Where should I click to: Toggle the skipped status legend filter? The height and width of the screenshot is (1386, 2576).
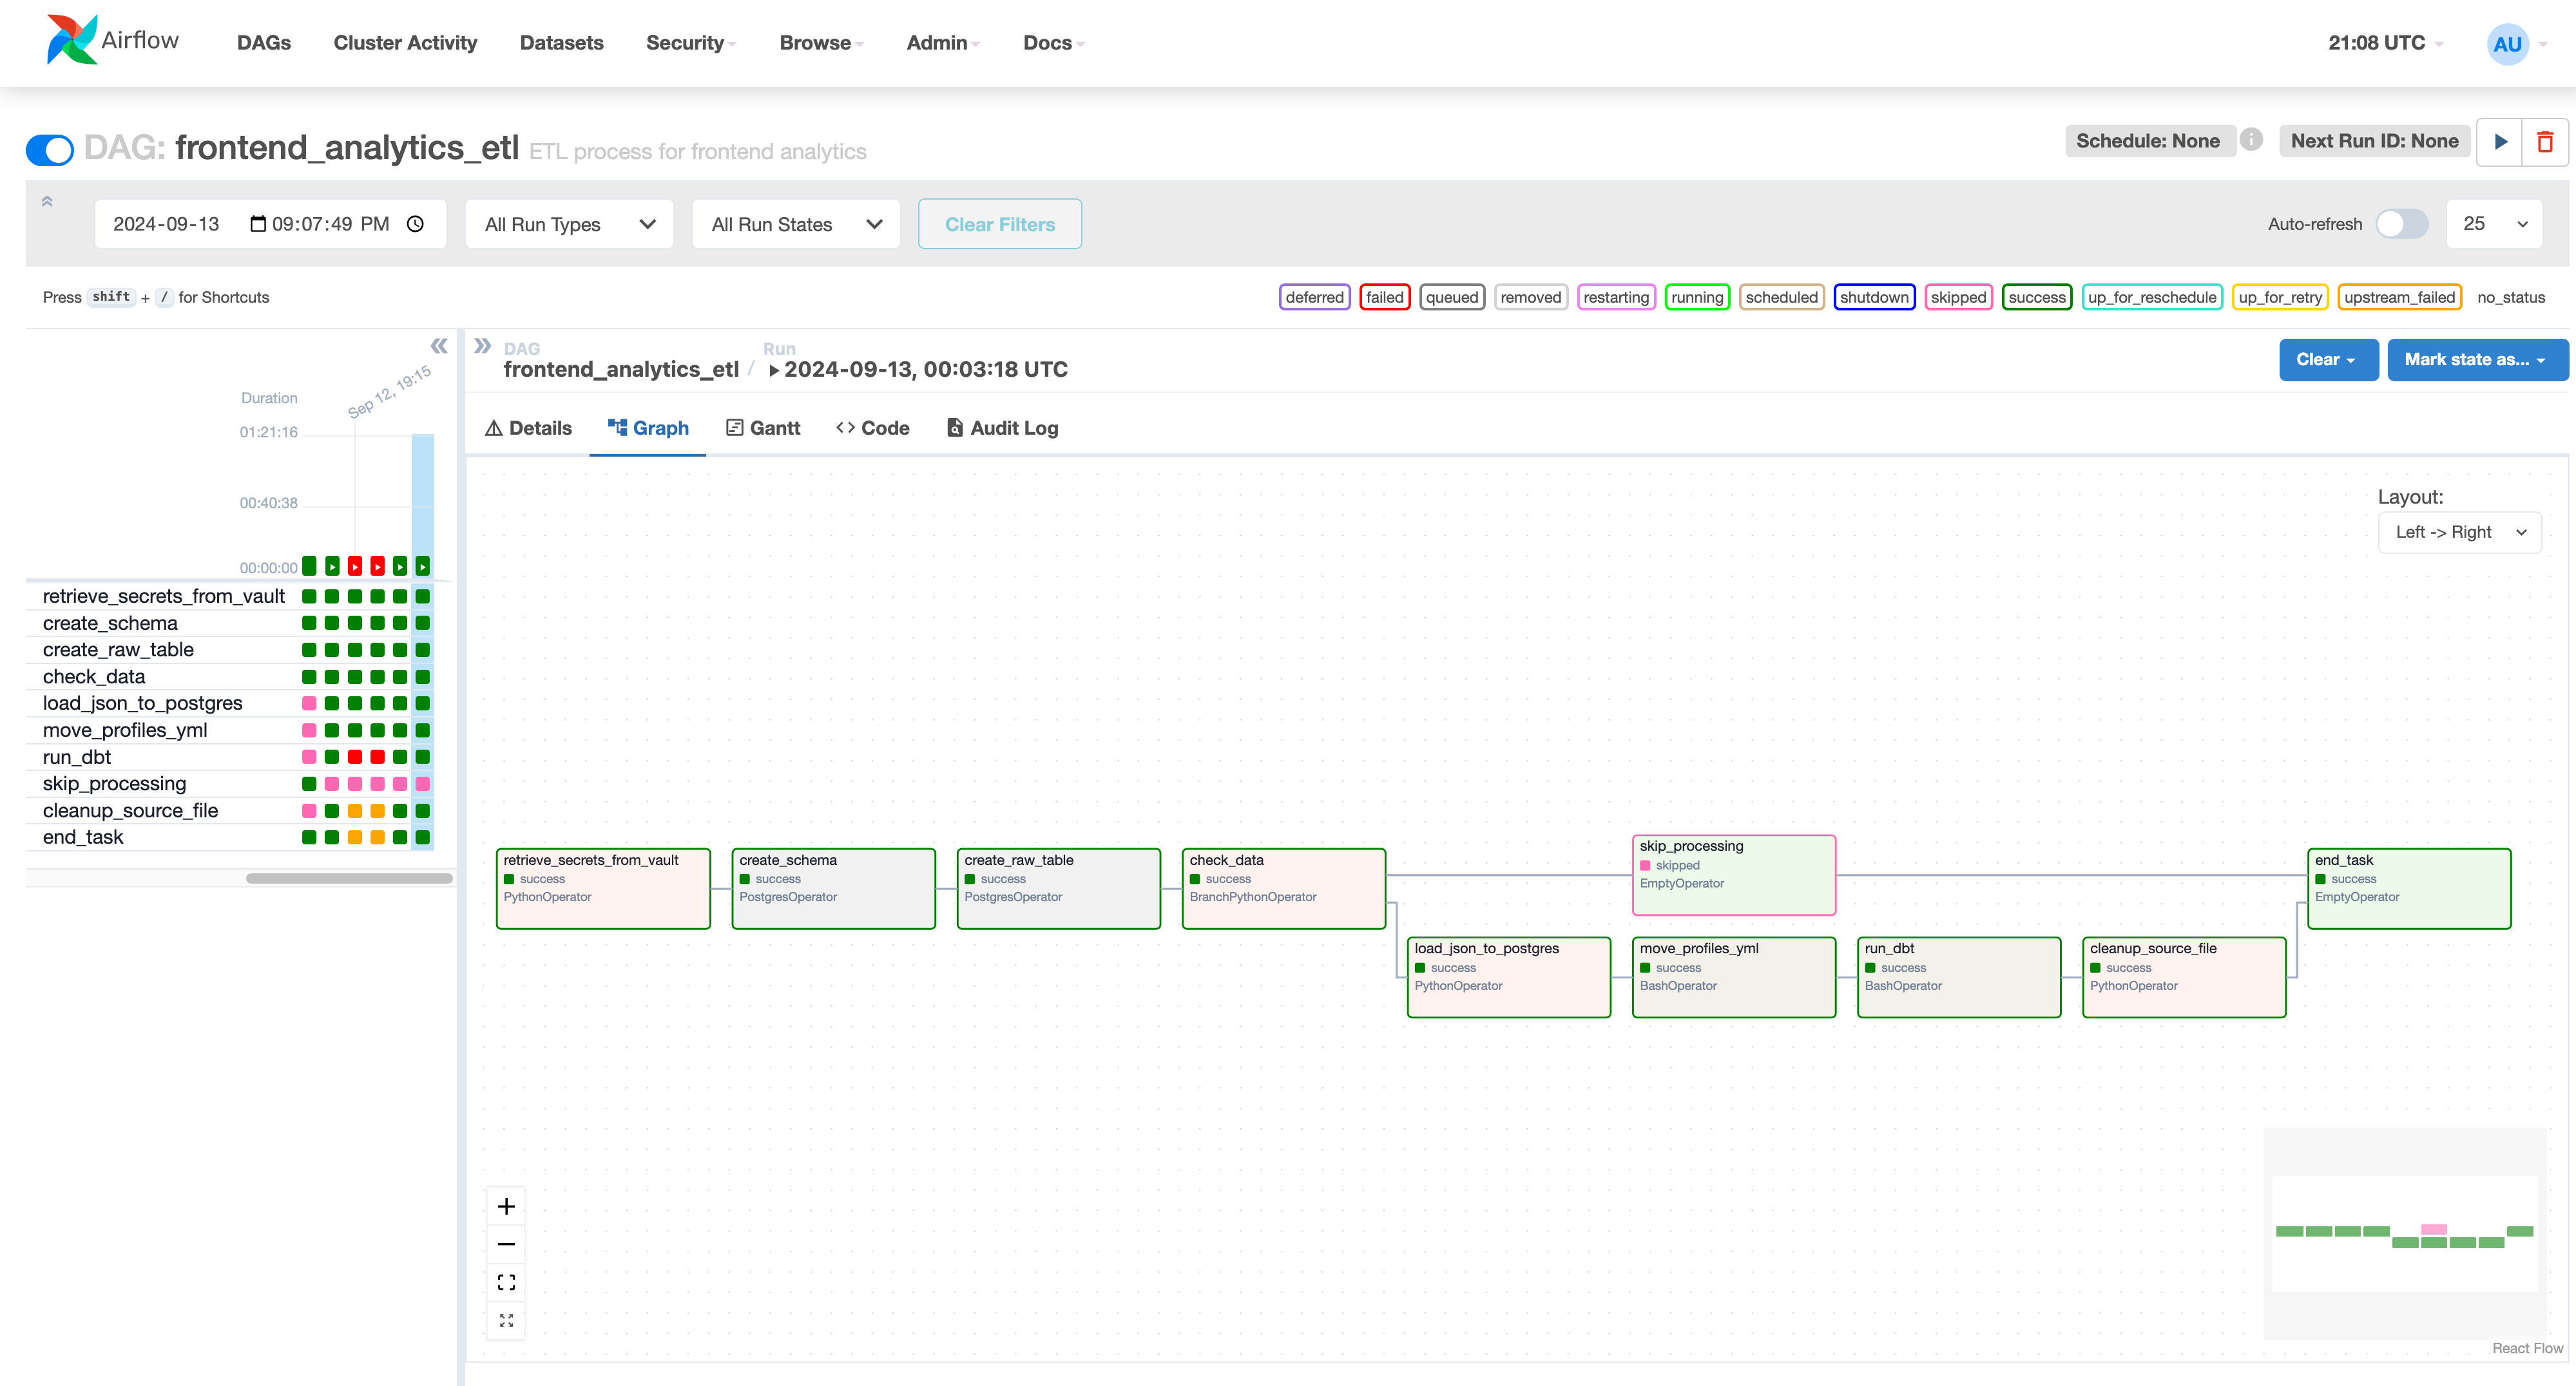1957,297
